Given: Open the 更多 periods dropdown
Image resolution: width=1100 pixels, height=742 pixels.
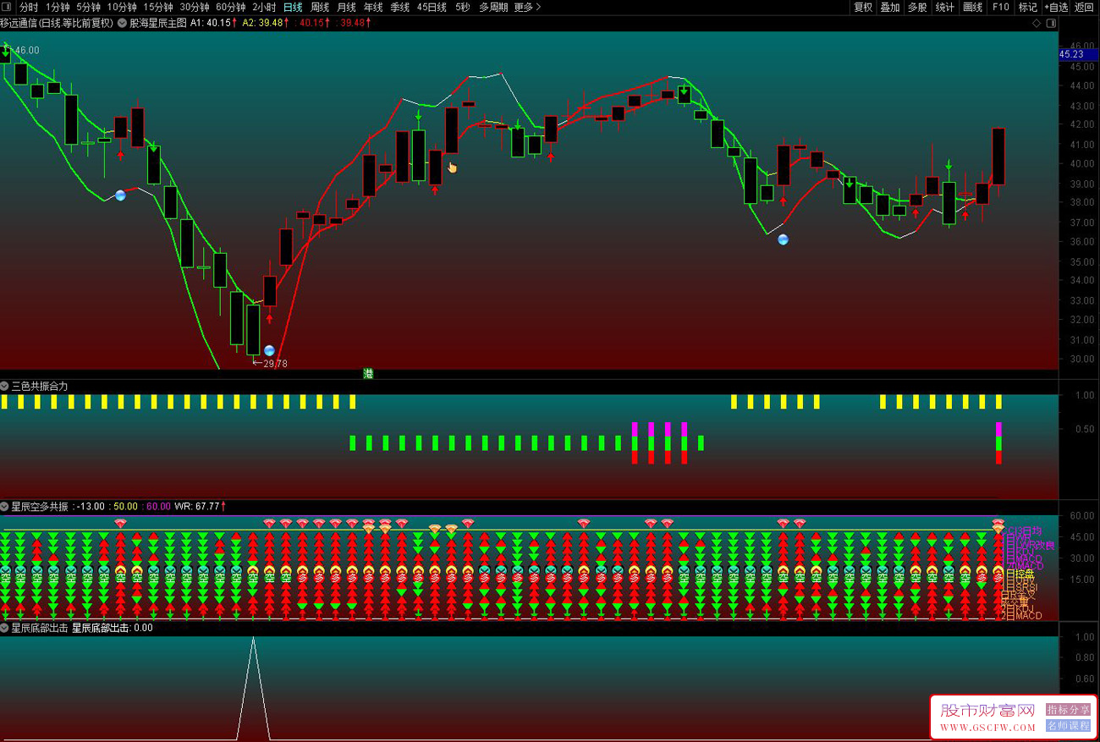Looking at the screenshot, I should click(527, 7).
